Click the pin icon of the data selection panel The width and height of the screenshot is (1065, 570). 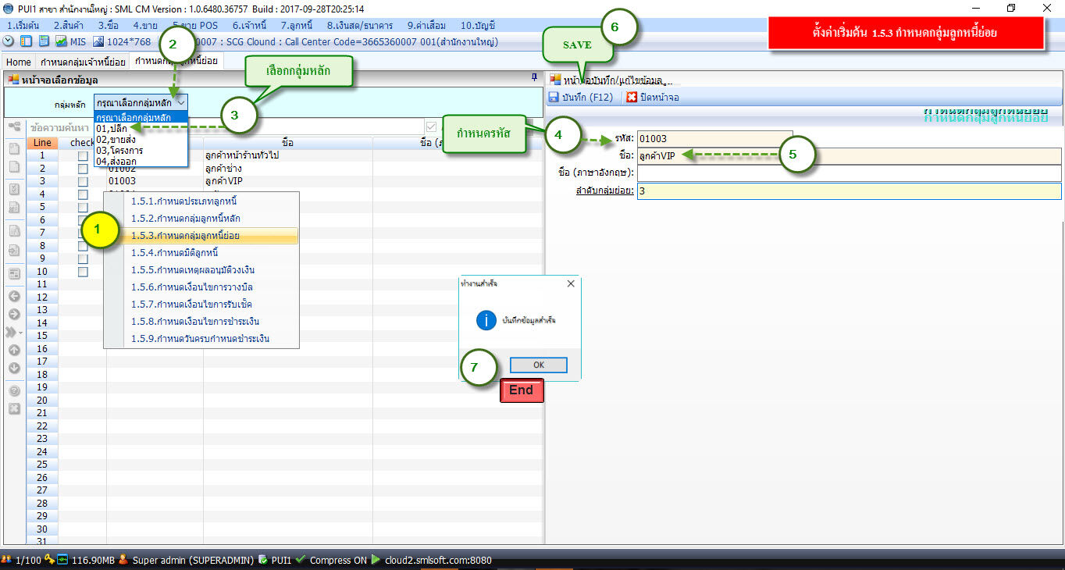point(534,77)
